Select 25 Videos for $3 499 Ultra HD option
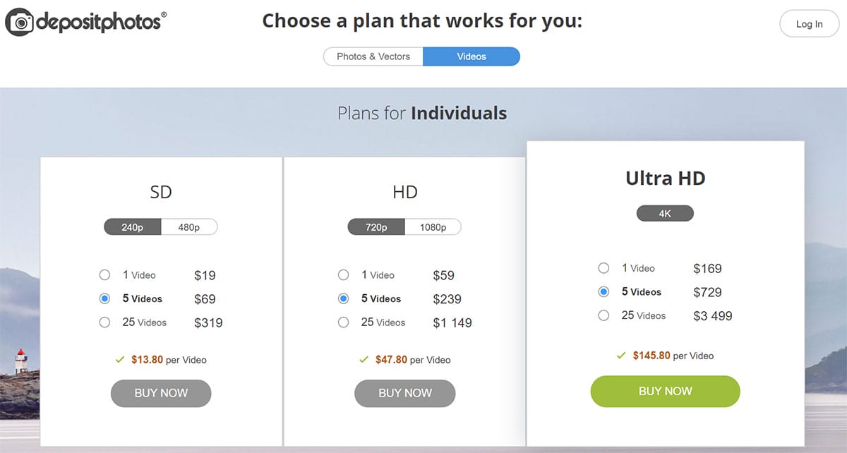847x453 pixels. pos(603,315)
